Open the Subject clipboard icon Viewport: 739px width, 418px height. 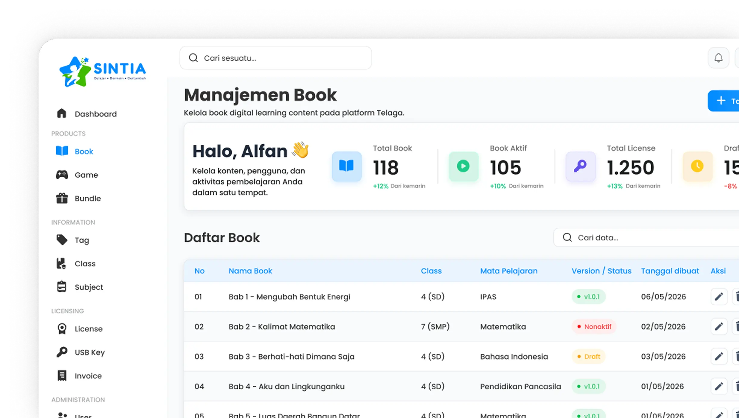(x=61, y=287)
